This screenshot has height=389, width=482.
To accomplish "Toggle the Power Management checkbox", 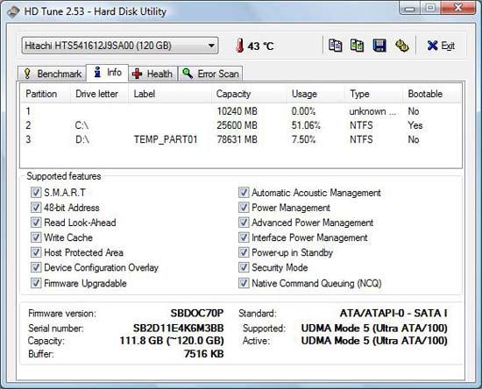I will (x=244, y=208).
